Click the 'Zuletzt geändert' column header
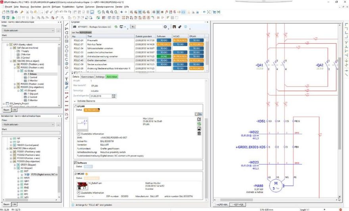 145,36
